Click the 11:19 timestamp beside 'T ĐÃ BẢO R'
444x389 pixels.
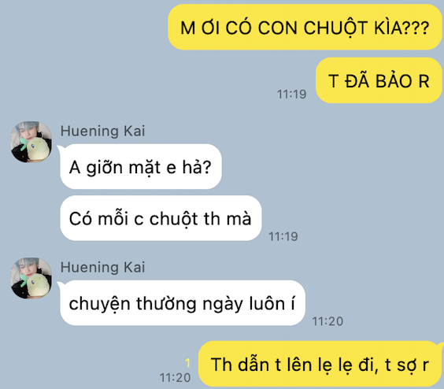click(291, 94)
